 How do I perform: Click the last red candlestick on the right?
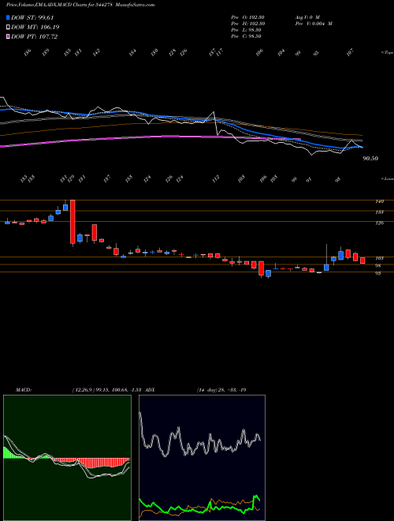click(362, 260)
